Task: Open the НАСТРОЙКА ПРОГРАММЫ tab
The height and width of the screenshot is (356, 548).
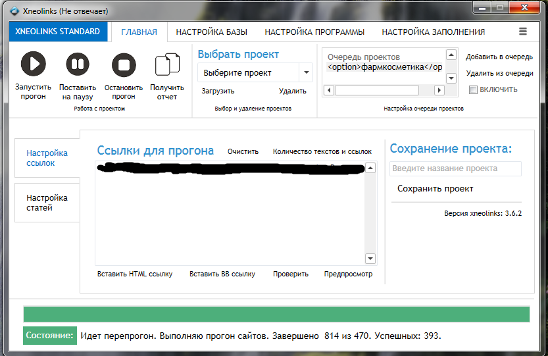Action: 314,32
